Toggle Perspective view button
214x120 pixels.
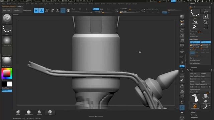182,46
